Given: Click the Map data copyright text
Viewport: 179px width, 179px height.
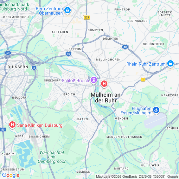Looking at the screenshot, I should coord(137,176).
